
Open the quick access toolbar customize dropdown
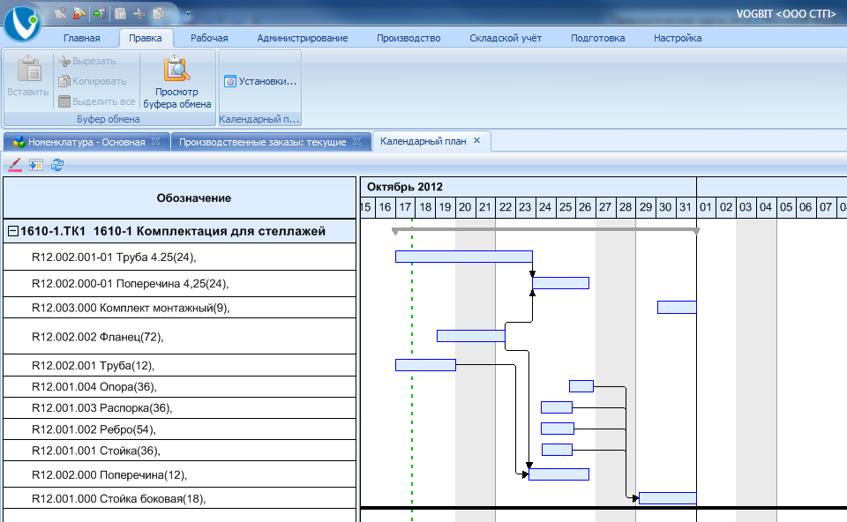[x=188, y=14]
